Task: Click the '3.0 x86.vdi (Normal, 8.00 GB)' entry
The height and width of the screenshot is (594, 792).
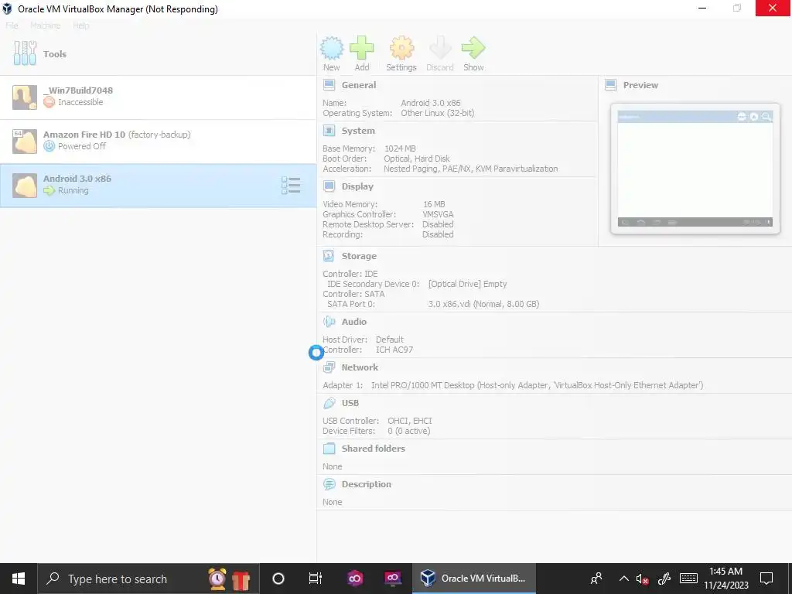Action: click(483, 304)
